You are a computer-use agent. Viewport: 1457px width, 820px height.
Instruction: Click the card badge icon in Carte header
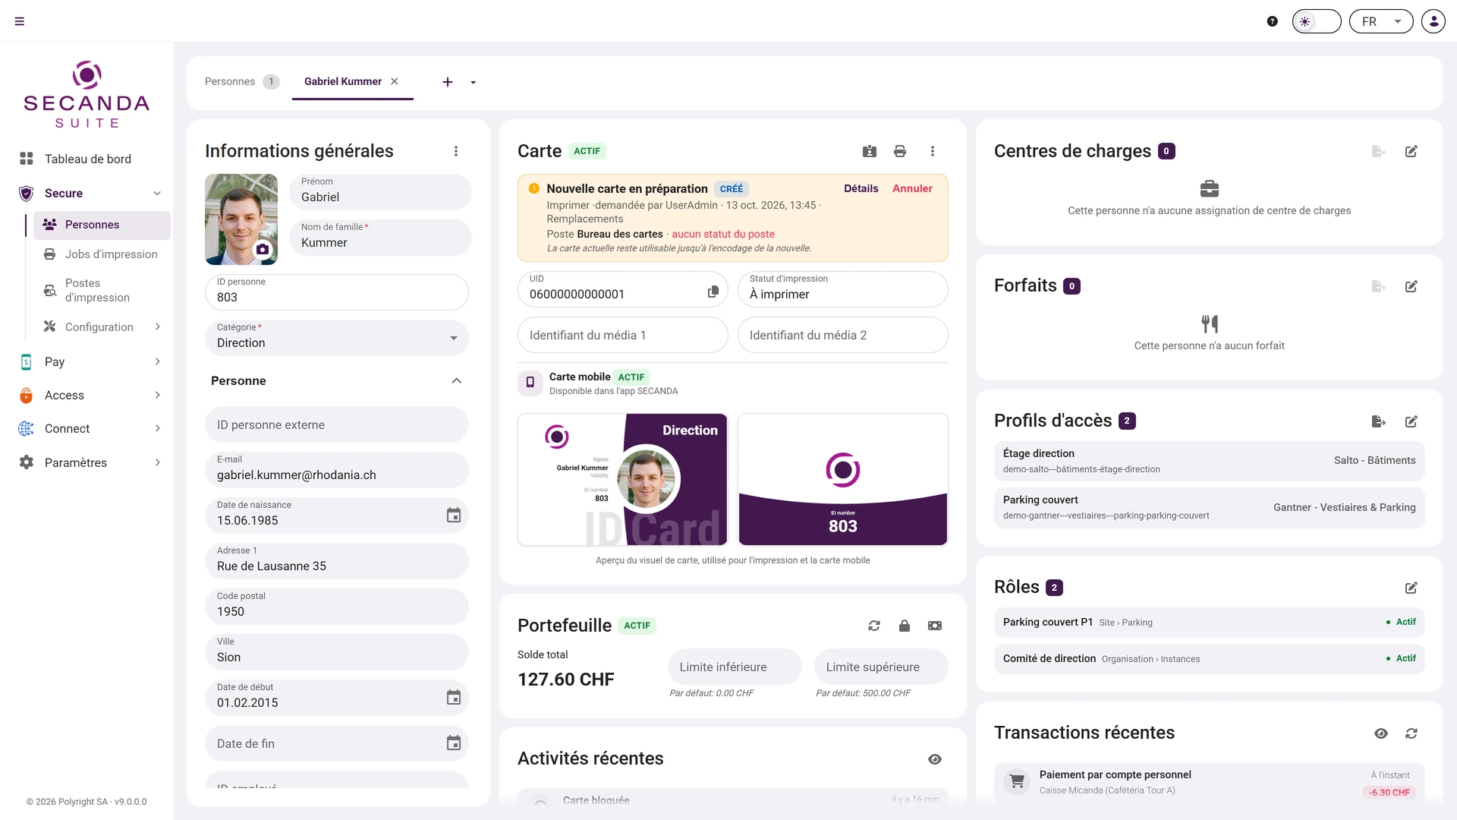click(870, 151)
